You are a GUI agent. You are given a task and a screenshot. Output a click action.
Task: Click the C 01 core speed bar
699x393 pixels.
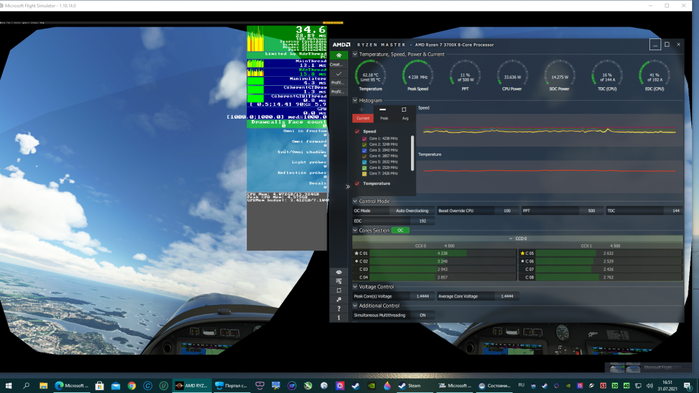click(442, 253)
